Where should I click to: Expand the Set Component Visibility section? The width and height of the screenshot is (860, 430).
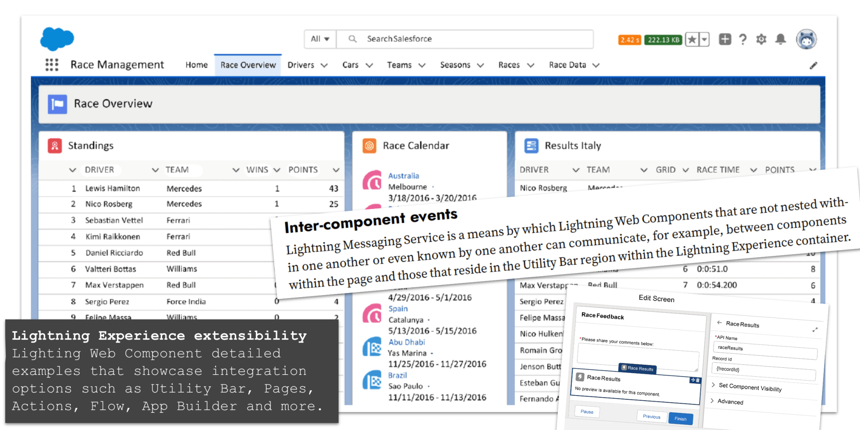pyautogui.click(x=750, y=387)
